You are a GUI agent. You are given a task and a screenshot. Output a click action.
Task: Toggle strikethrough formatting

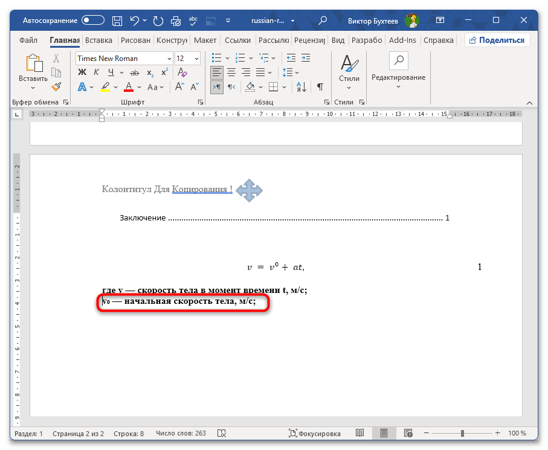(135, 72)
